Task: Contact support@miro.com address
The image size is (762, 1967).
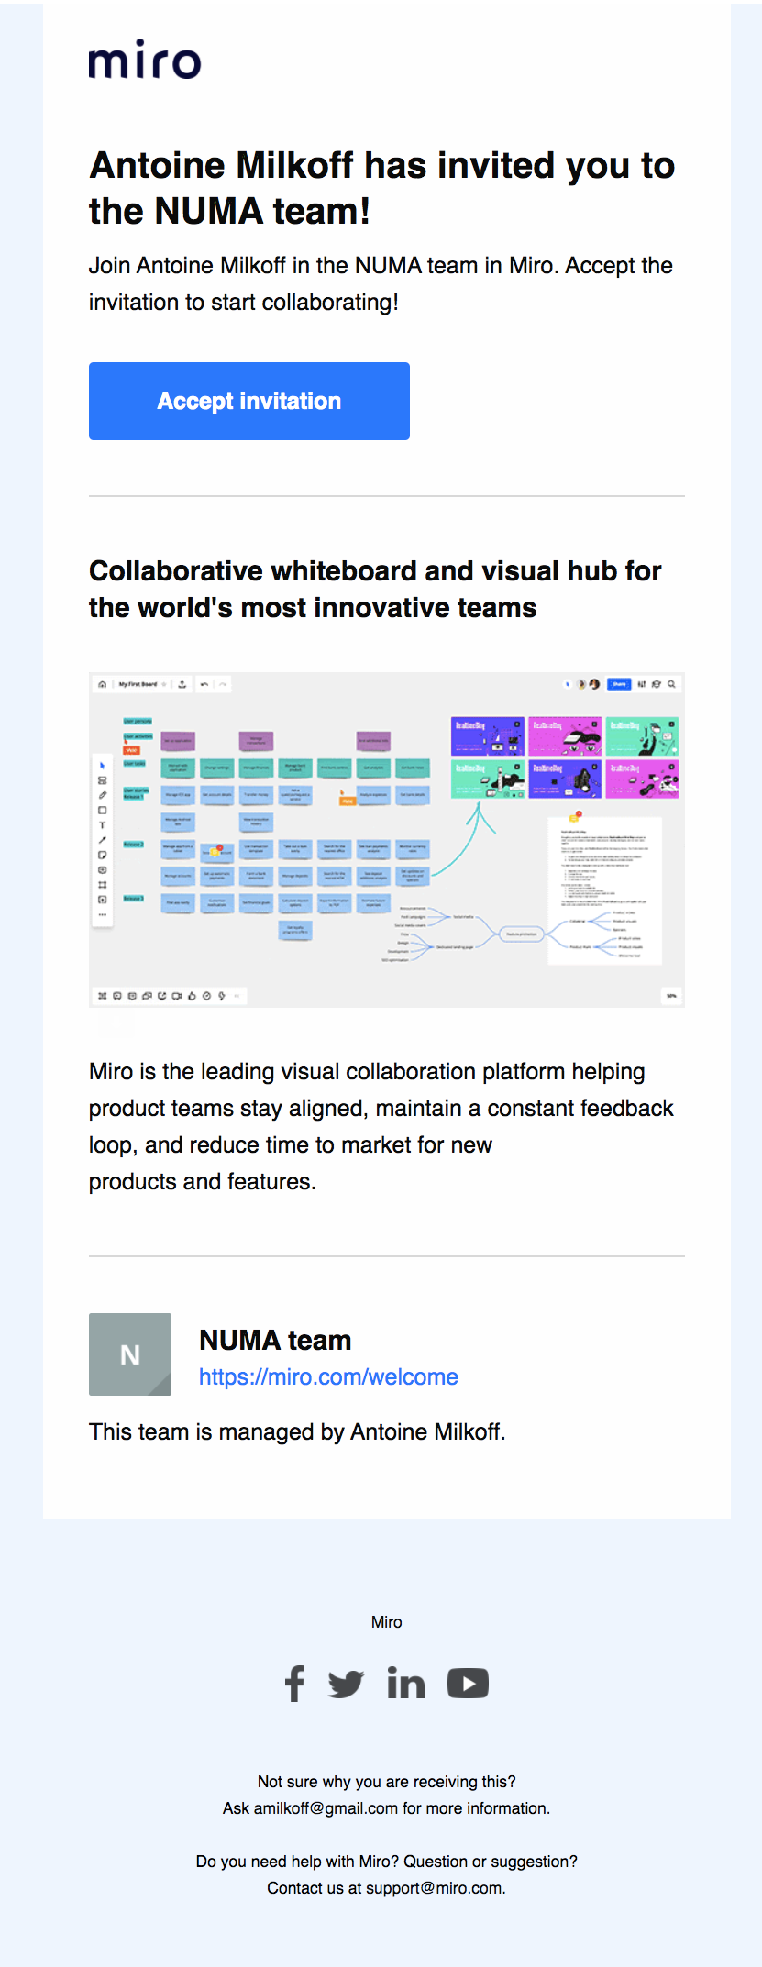Action: (434, 1888)
